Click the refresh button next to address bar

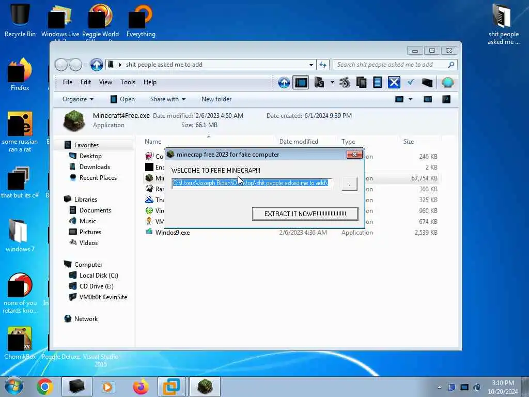pyautogui.click(x=323, y=65)
